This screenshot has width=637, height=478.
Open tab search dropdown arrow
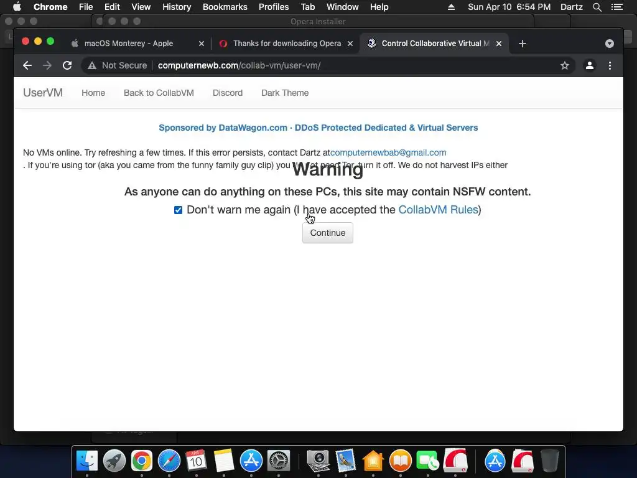(610, 44)
